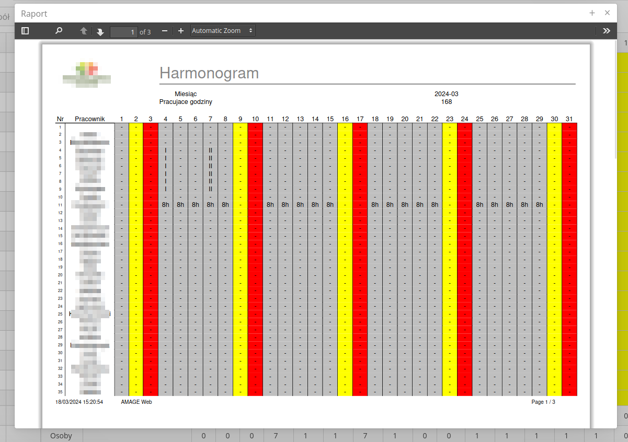Click the red day 10 column header
This screenshot has width=628, height=442.
(255, 119)
